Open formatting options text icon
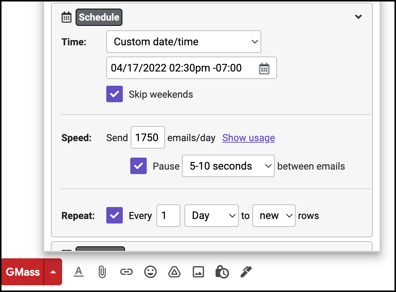This screenshot has width=396, height=292. coord(79,272)
